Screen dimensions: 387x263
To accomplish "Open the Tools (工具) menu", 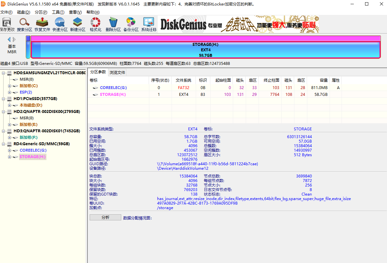I will point(58,12).
